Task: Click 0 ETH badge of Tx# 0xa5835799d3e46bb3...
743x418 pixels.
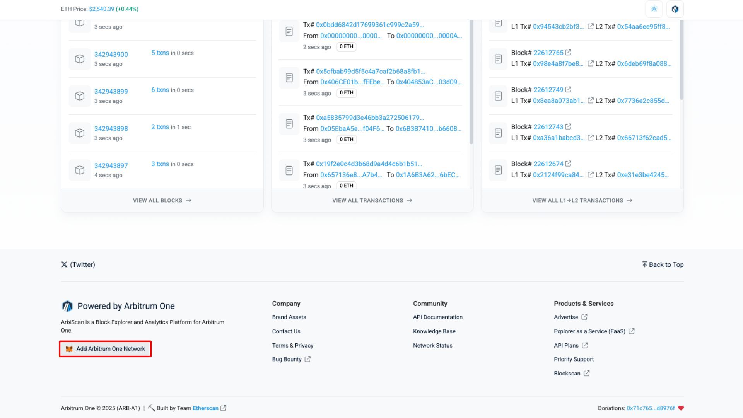Action: [x=347, y=140]
